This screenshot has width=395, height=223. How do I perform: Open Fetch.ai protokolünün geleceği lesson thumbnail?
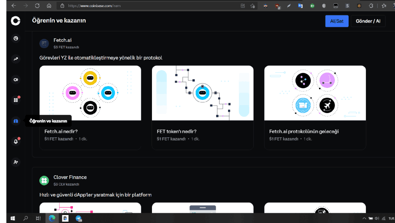coord(315,93)
